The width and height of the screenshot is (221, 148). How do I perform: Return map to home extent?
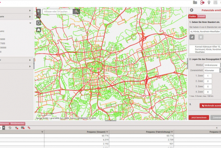(39, 30)
